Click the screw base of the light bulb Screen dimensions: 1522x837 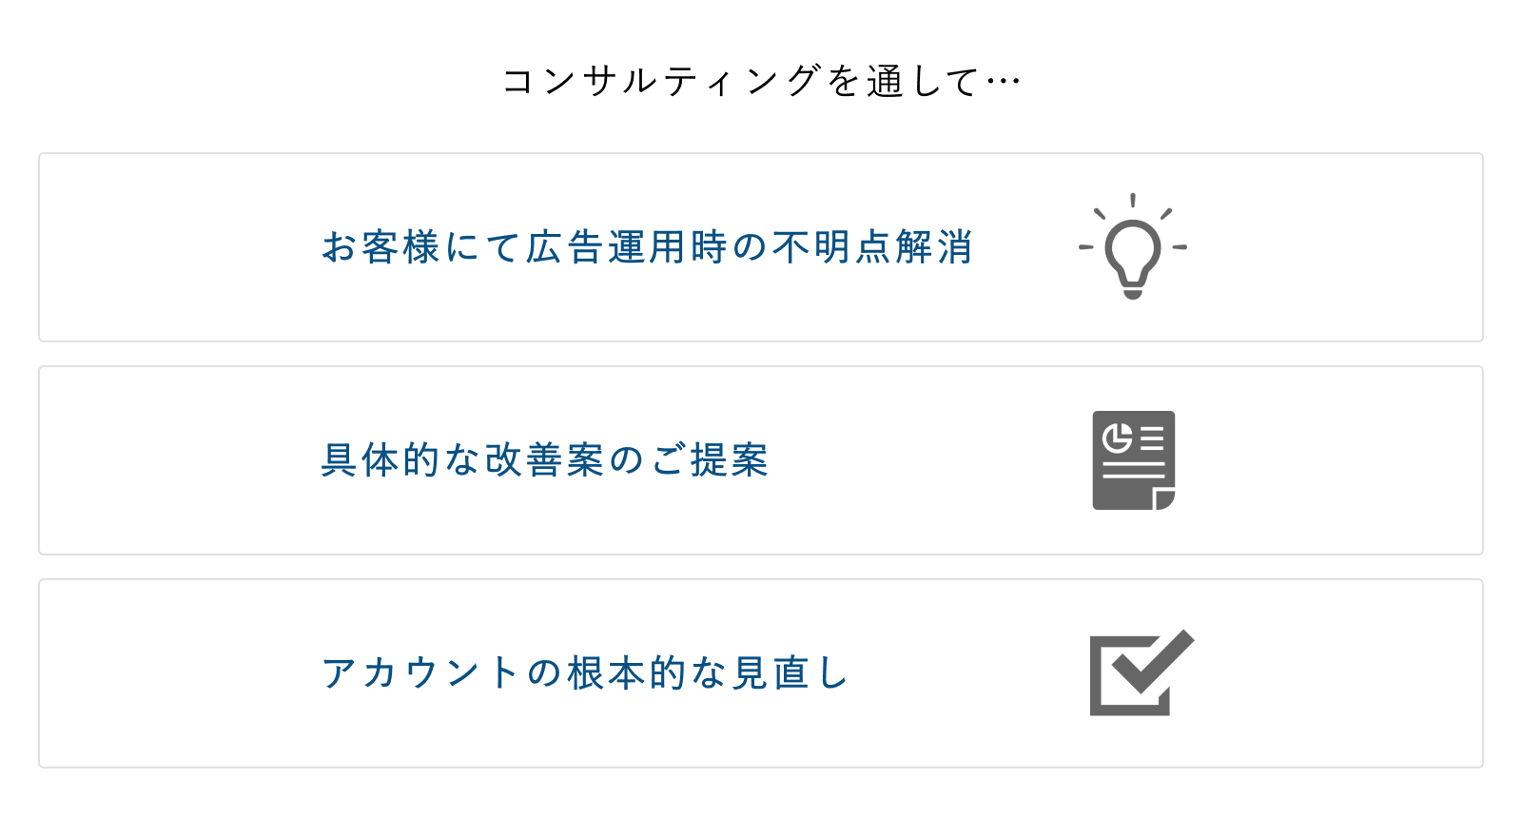[x=1132, y=286]
